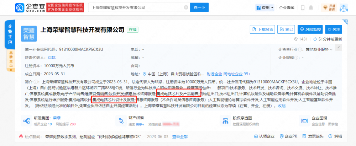356x146 pixels.
Task: Click info icon beside 简介
Action: [35, 82]
